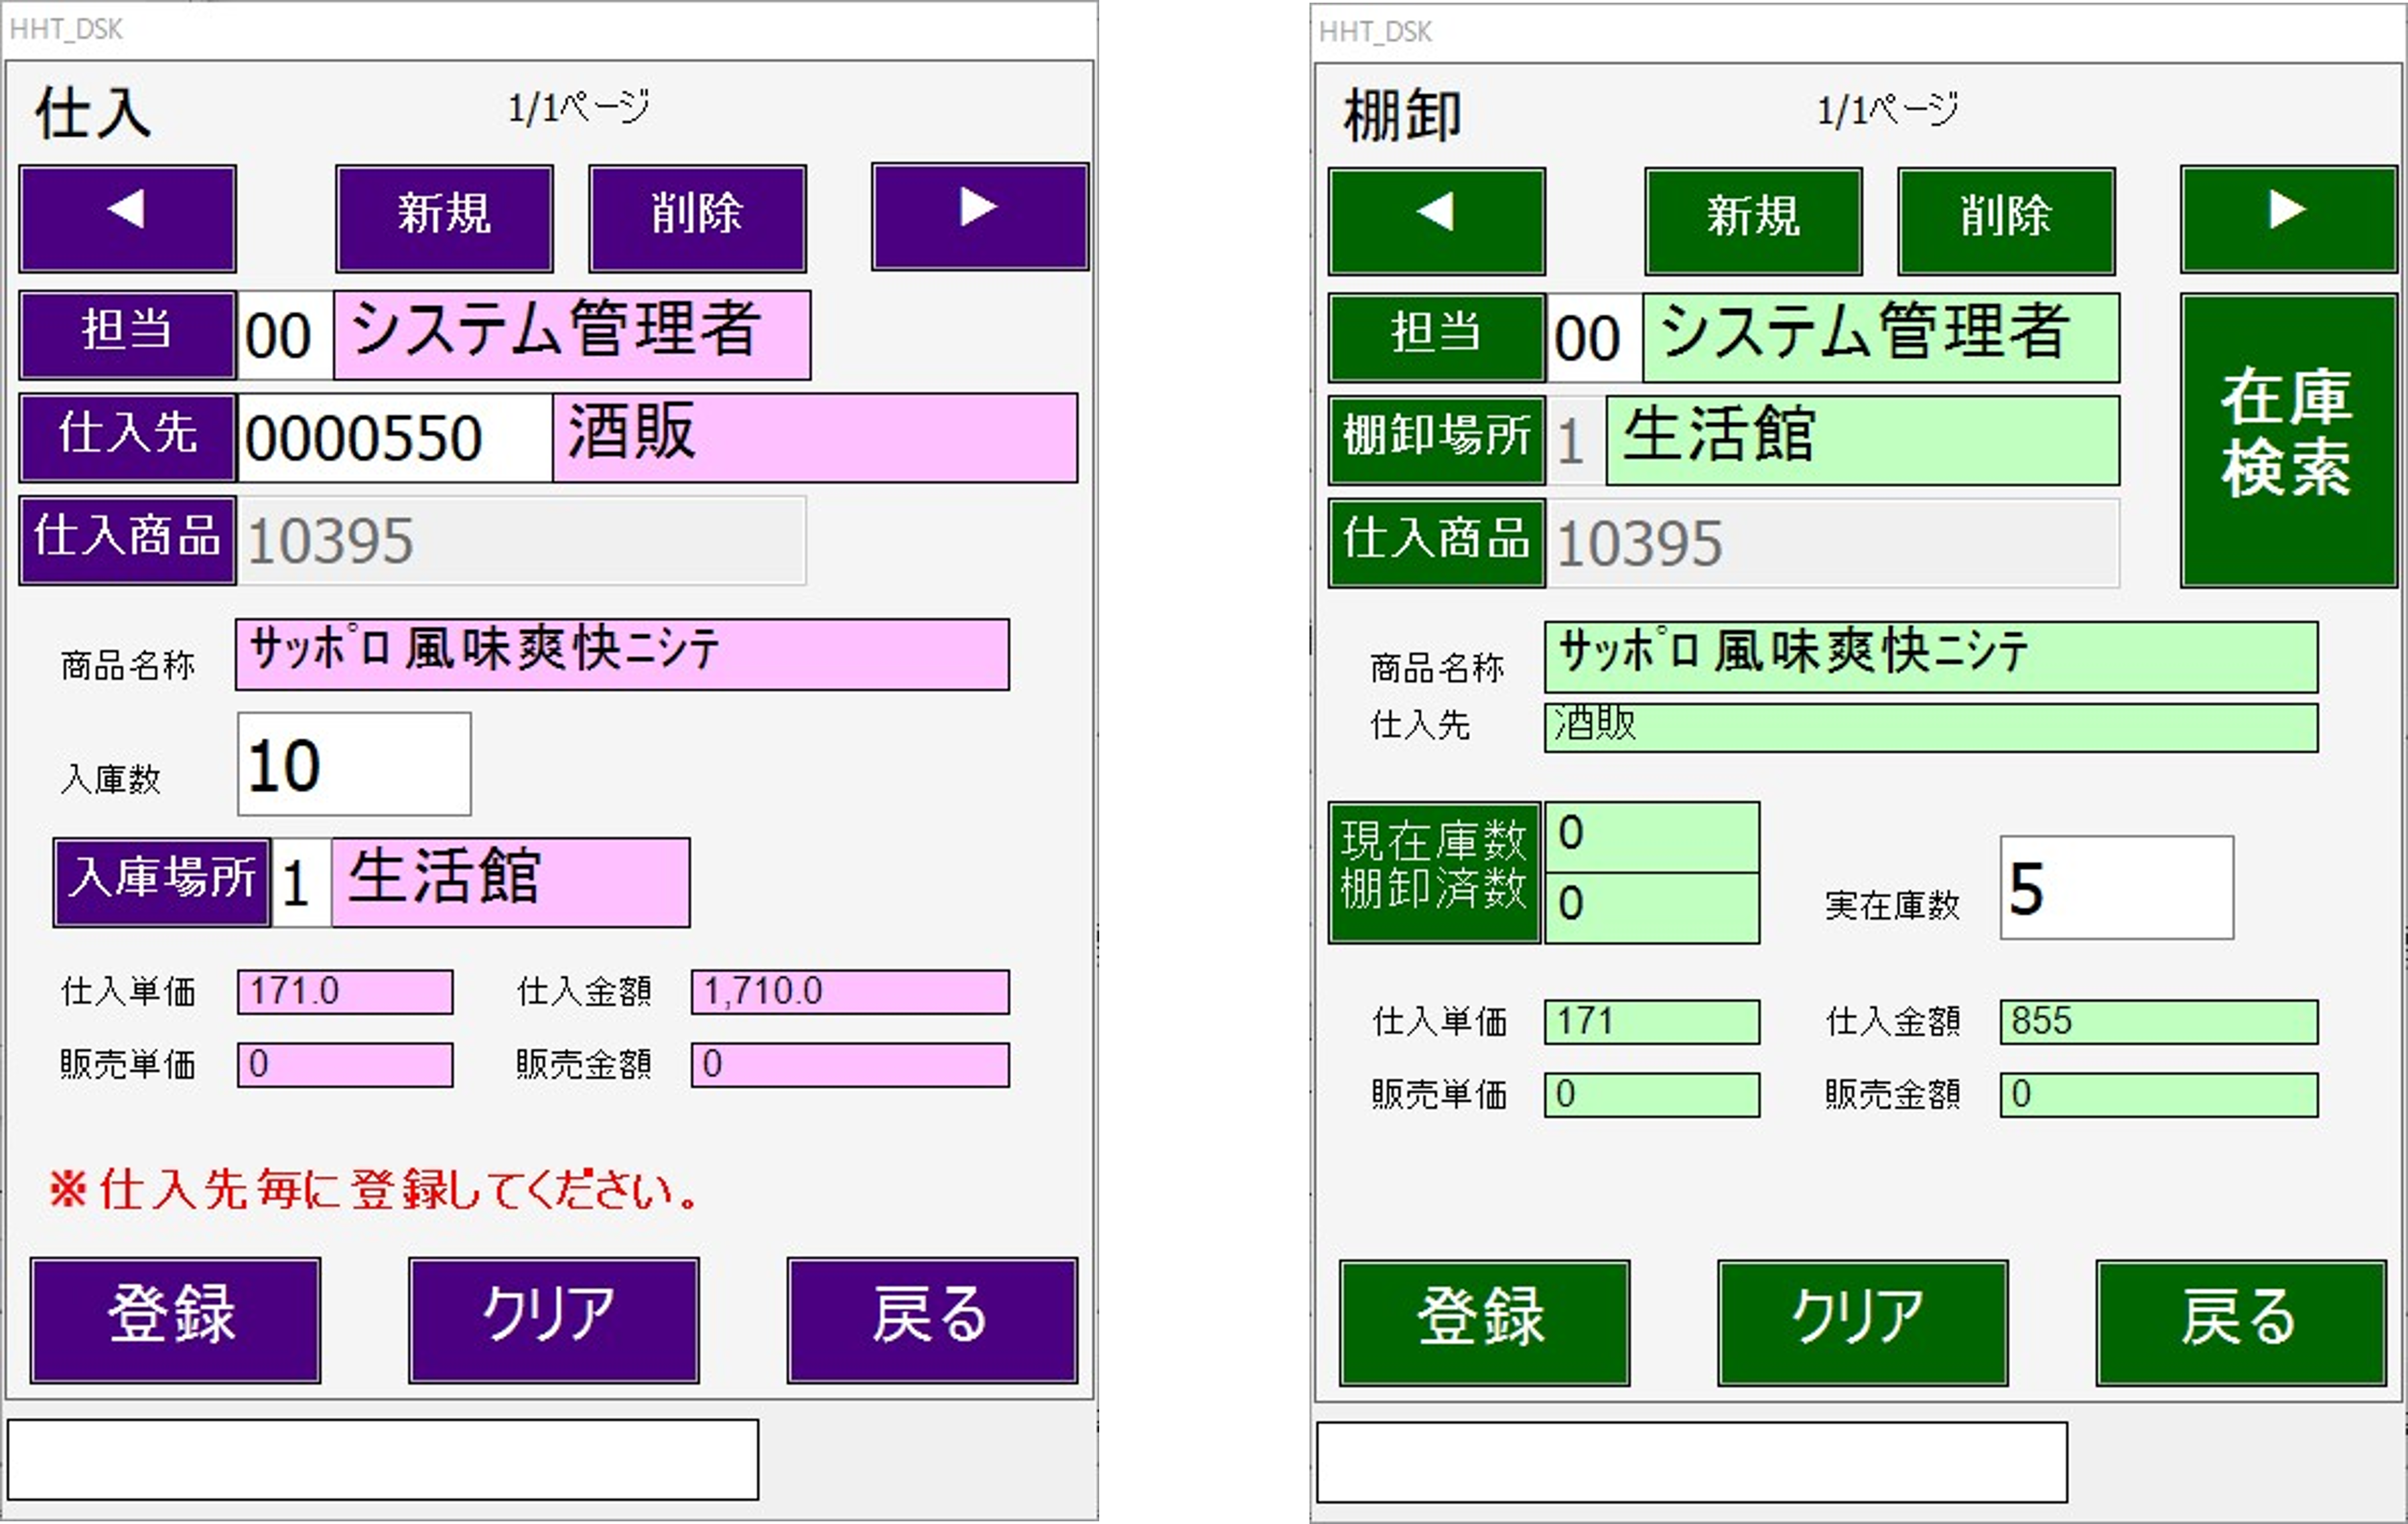Viewport: 2408px width, 1524px height.
Task: Click the left arrow on the 仕入 screen
Action: (x=127, y=217)
